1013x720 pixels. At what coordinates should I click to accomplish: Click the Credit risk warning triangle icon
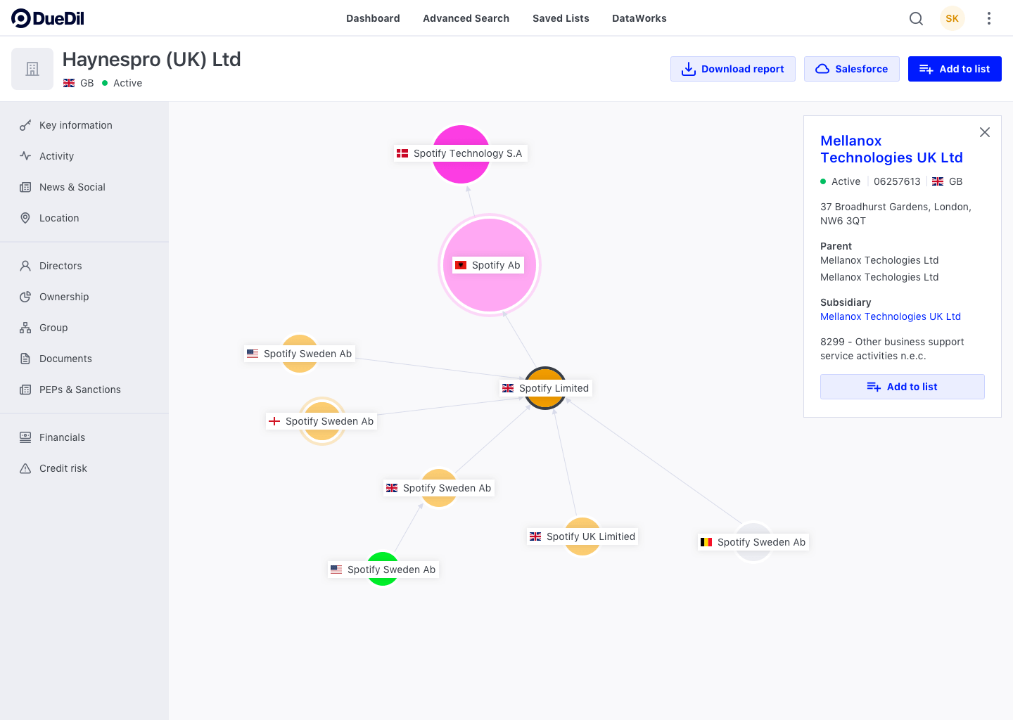(x=25, y=468)
